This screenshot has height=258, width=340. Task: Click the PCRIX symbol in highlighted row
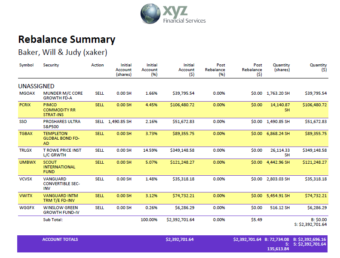pos(25,105)
